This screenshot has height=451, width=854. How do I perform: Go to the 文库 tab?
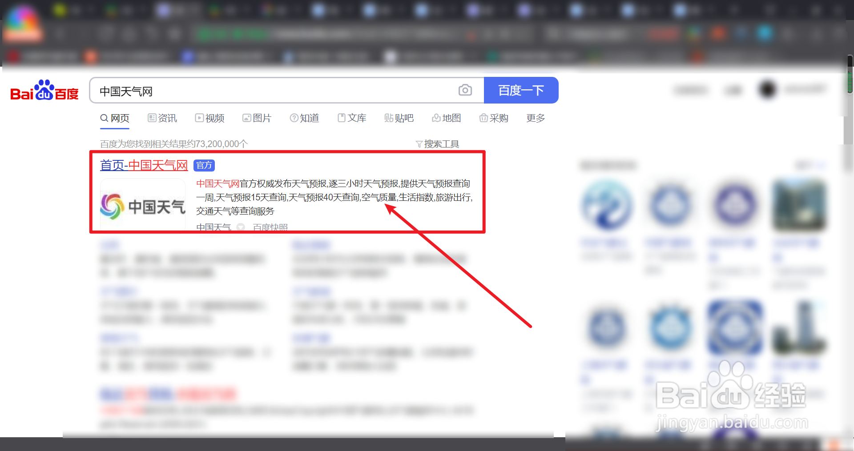coord(352,118)
